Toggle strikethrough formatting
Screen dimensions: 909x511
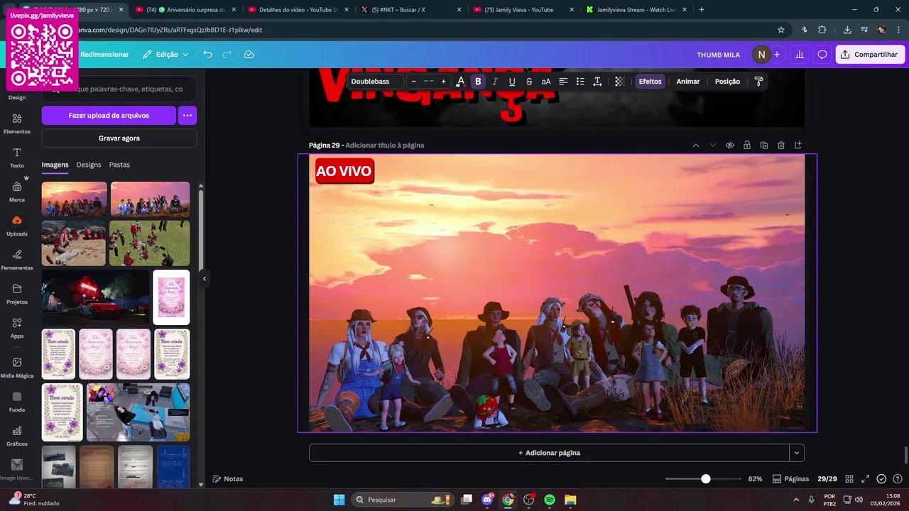[x=529, y=82]
